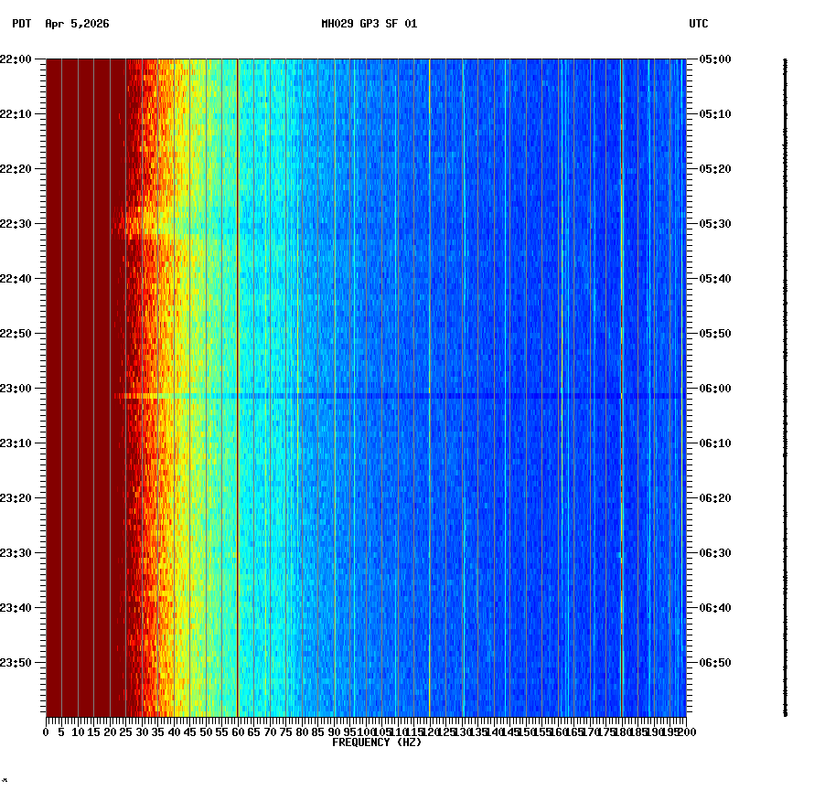Click the FREQUENCY (HZ) axis title

tap(377, 742)
